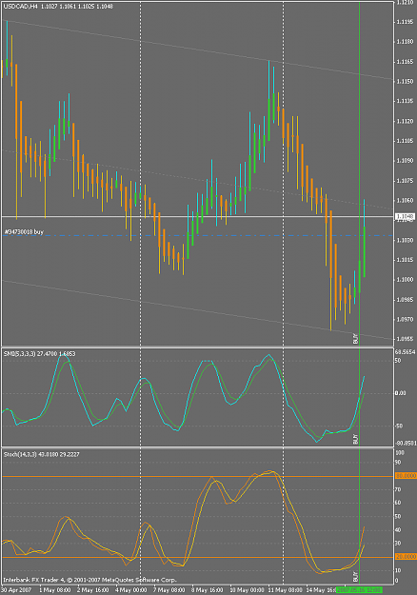Click the BUY label in the Stoch panel
Screen dimensions: 417x595
coord(355,576)
